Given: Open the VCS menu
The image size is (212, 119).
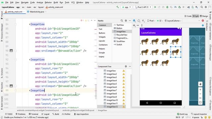Looking at the screenshot, I should click(x=73, y=2).
